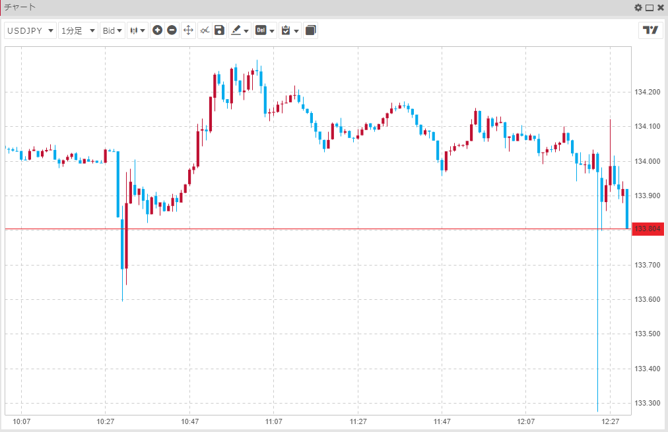Click the TradingView logo button
This screenshot has width=668, height=432.
(x=651, y=30)
